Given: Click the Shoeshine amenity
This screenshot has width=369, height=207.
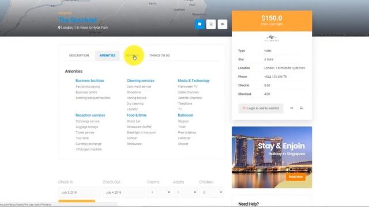Looking at the screenshot, I should (134, 92).
